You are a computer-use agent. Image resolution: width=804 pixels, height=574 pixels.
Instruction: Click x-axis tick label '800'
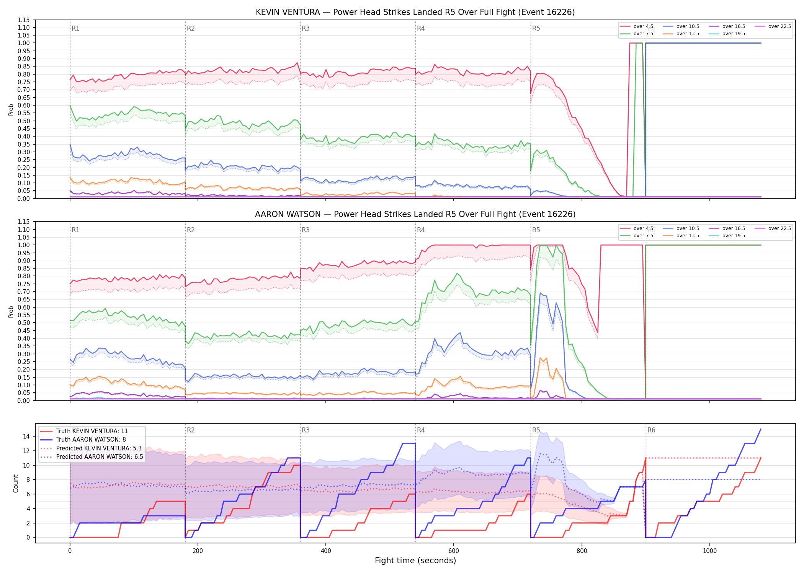tap(582, 551)
